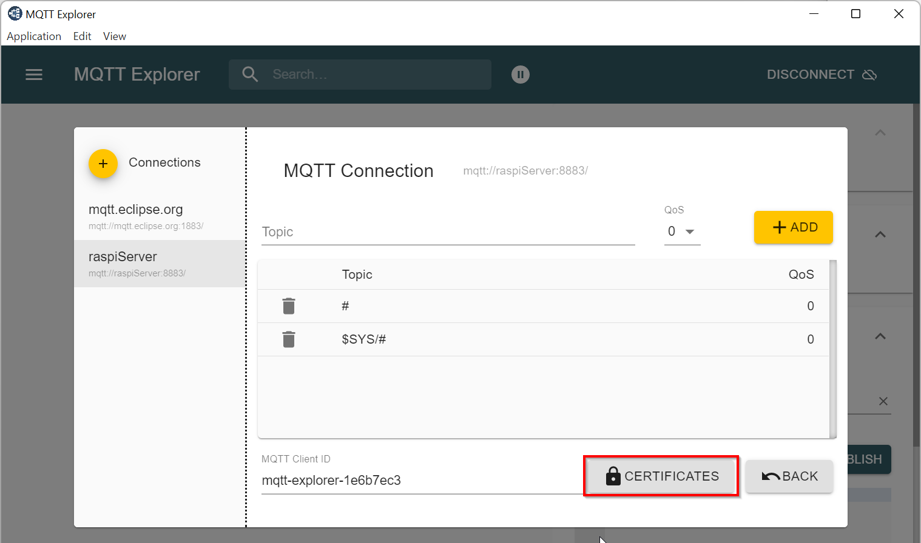This screenshot has height=543, width=921.
Task: Collapse the top sidebar panel chevron
Action: click(880, 133)
